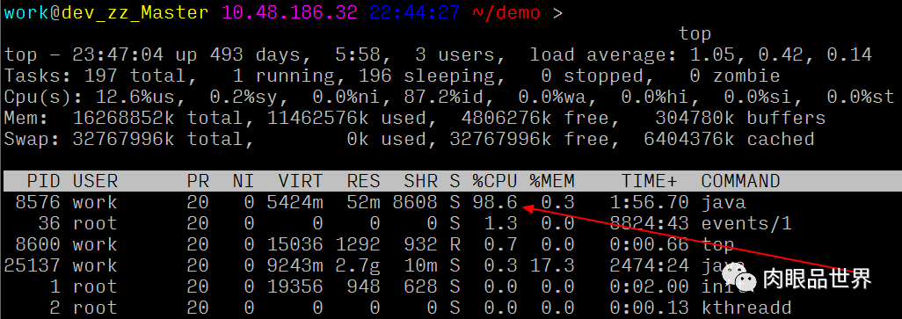Select the IP address 10.48.186.32
The width and height of the screenshot is (902, 319).
click(289, 12)
